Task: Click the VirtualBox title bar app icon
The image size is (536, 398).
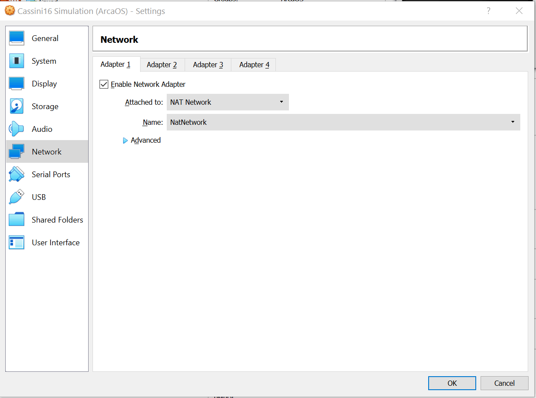Action: point(10,11)
